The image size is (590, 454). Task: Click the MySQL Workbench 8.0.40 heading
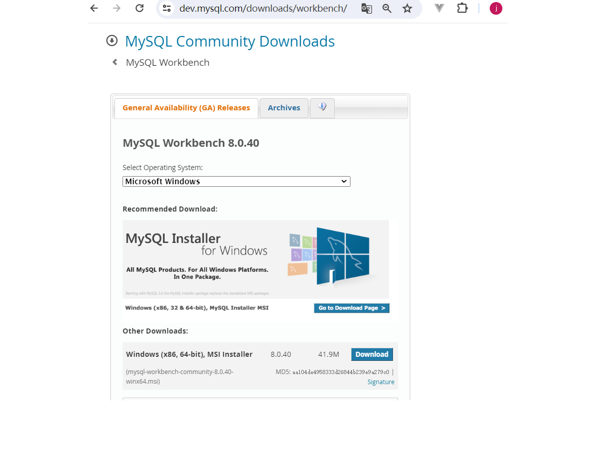pos(191,143)
